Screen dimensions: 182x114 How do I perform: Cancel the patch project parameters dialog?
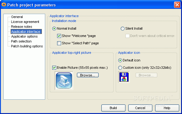pyautogui.click(x=140, y=108)
